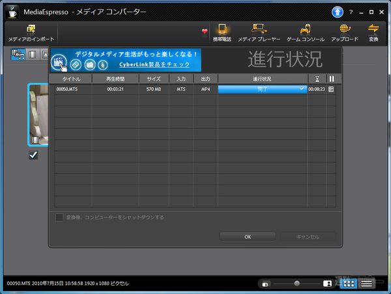Click the blue upgrade arrow icon in title bar
Screen dimensions: 391x294
pos(337,11)
